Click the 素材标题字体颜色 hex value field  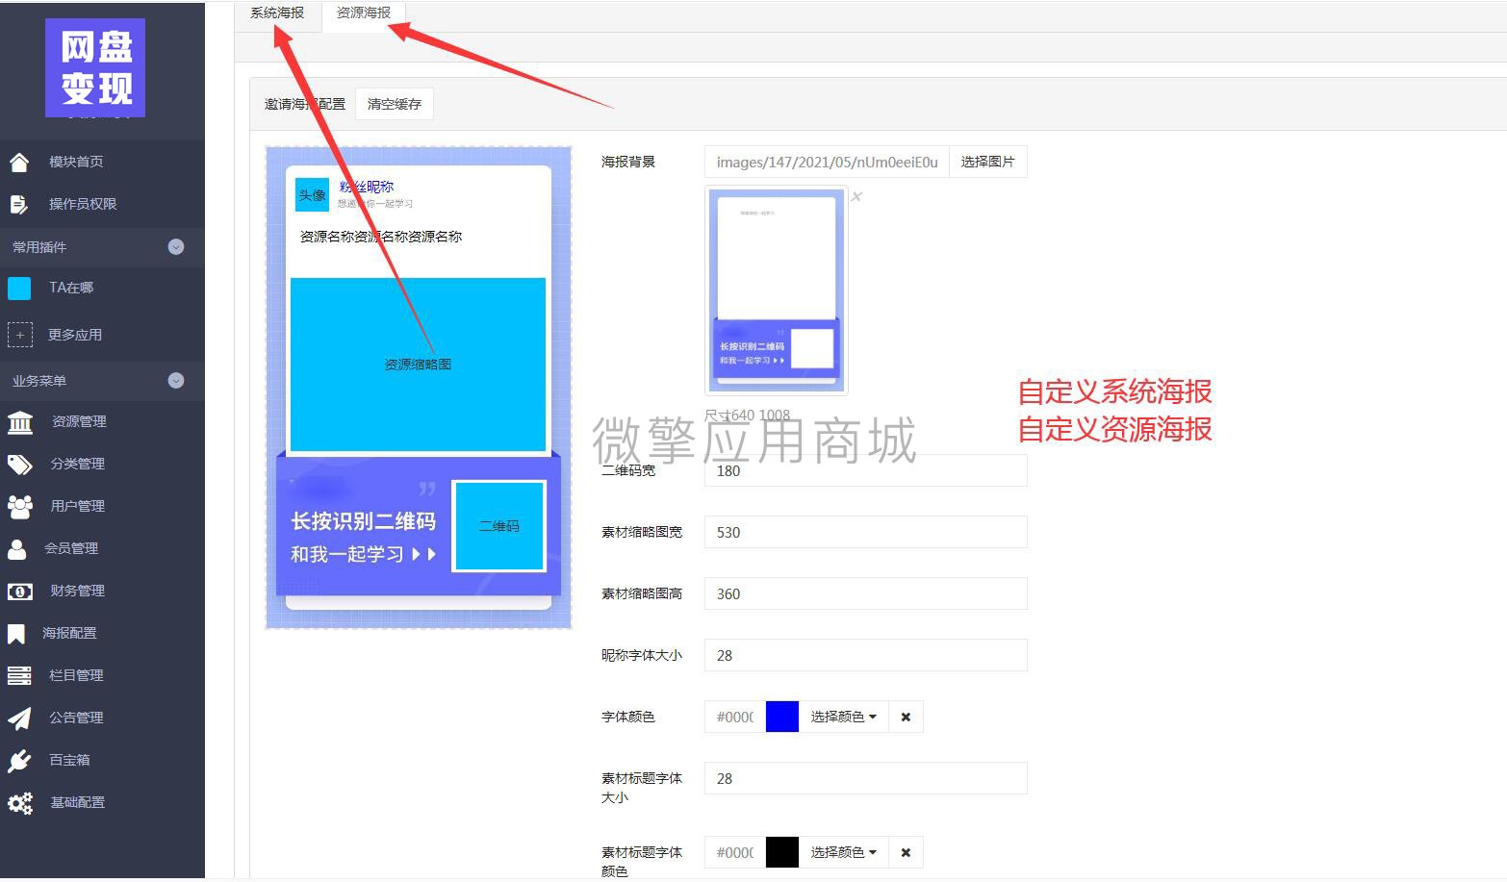tap(735, 852)
